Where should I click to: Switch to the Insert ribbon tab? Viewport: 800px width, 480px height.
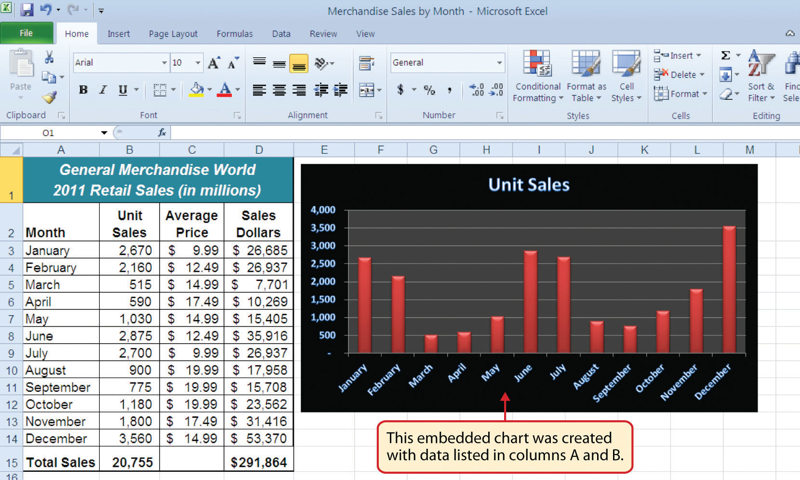coord(119,33)
